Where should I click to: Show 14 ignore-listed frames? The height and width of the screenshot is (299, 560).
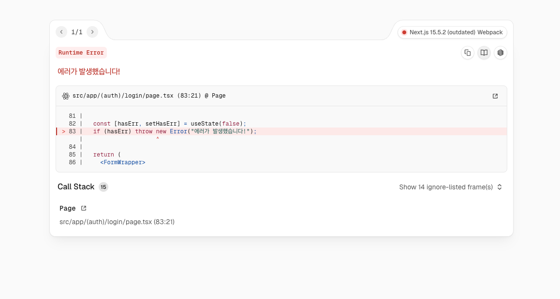click(x=445, y=187)
